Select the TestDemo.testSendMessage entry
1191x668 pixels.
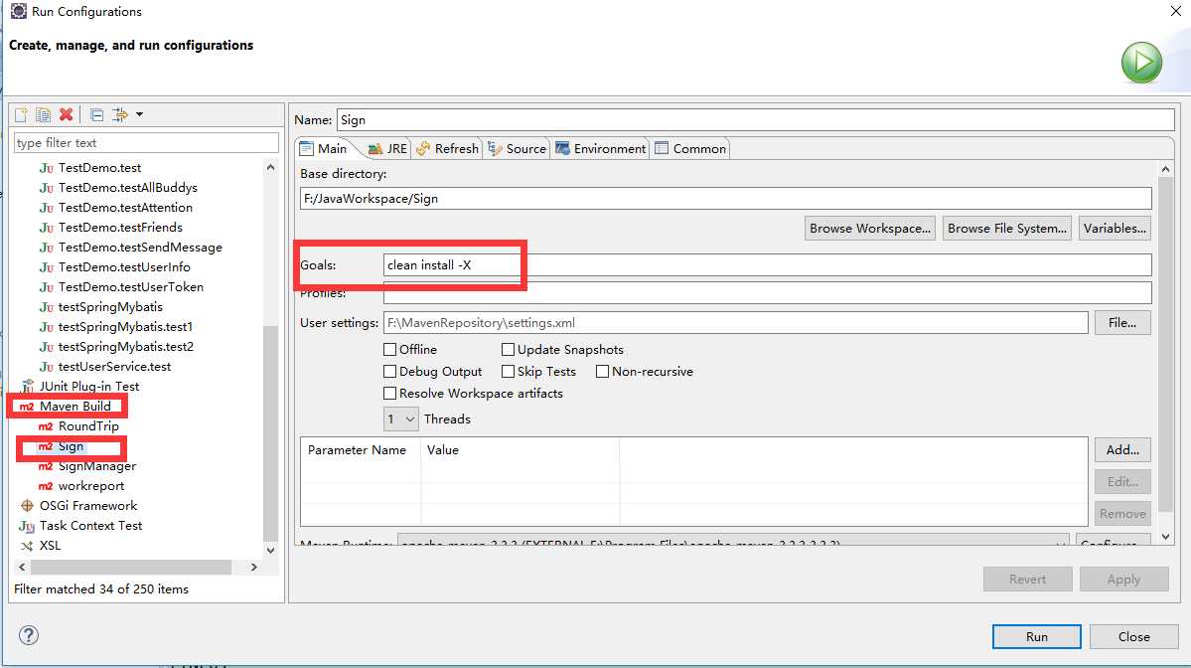tap(140, 247)
